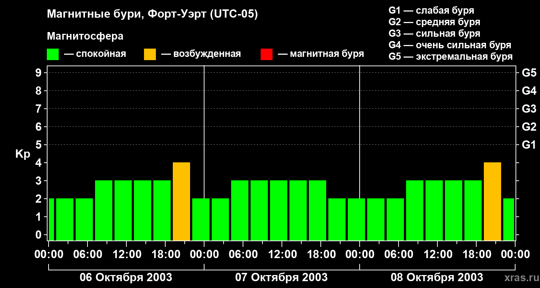Click the title "Магнитные бури, Форт-Уэрт (UTC-05)"

(153, 14)
